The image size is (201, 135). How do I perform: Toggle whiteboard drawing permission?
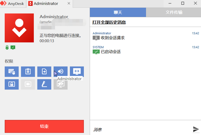44,84
